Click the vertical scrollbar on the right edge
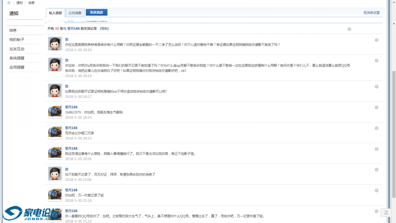This screenshot has width=396, height=223. point(393,132)
